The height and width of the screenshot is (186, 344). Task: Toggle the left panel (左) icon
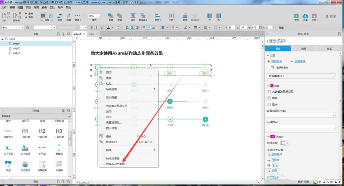tap(210, 16)
